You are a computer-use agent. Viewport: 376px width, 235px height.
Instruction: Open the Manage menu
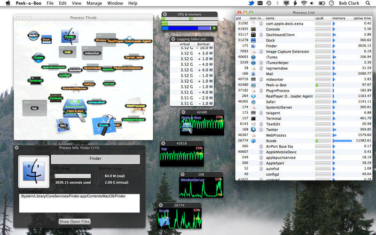(94, 3)
